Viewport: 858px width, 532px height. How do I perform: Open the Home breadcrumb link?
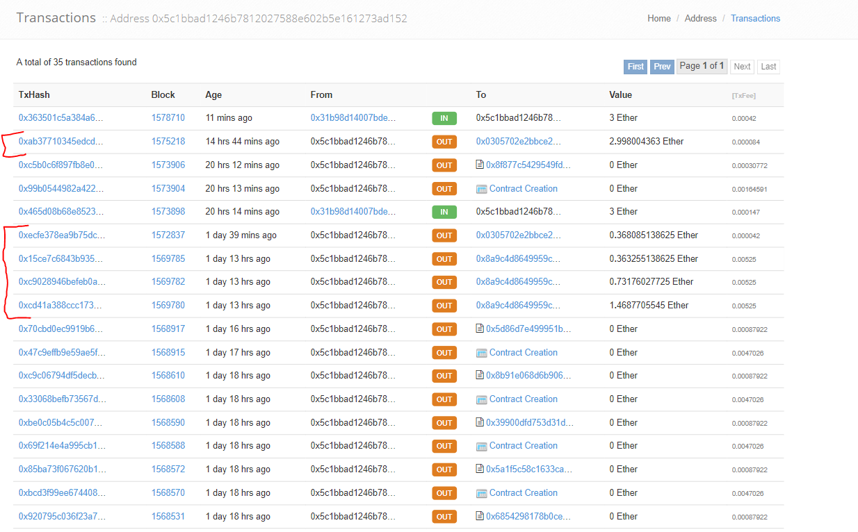tap(658, 18)
